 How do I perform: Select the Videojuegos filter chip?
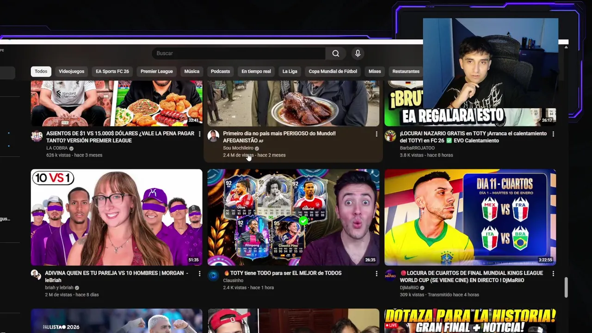[x=71, y=71]
